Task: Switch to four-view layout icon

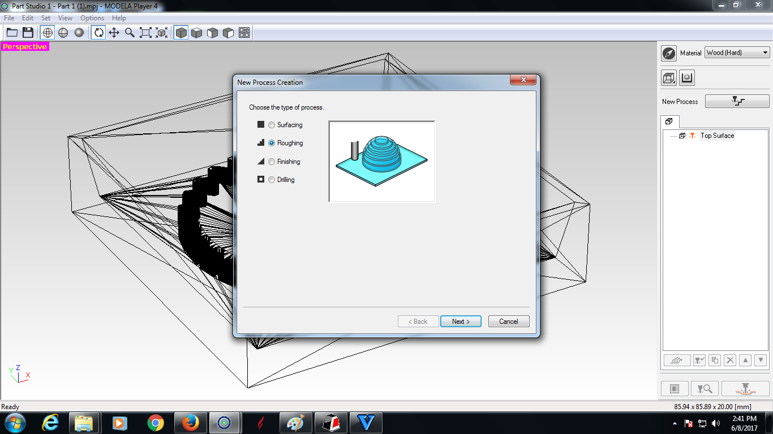Action: pyautogui.click(x=244, y=33)
